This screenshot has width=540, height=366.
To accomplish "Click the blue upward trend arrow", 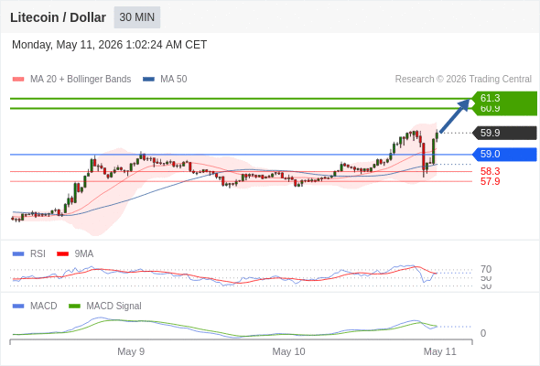I will 455,115.
